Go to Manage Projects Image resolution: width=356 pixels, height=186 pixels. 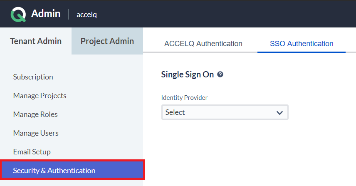[40, 96]
